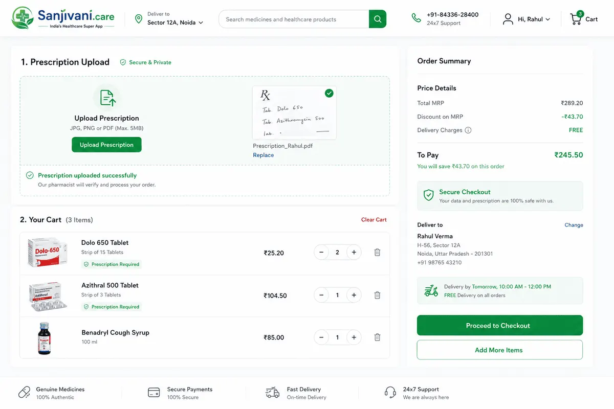Delete Azithral 500 Tablet from cart
This screenshot has height=409, width=614.
[x=377, y=295]
